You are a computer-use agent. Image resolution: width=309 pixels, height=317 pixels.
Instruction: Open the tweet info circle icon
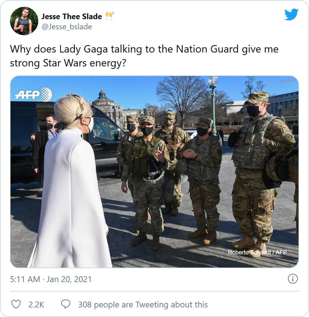click(x=293, y=279)
